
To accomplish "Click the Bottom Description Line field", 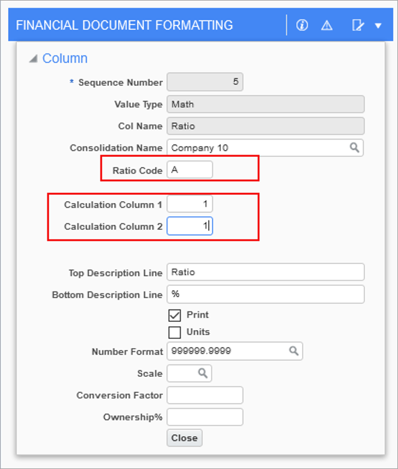I will pyautogui.click(x=265, y=294).
